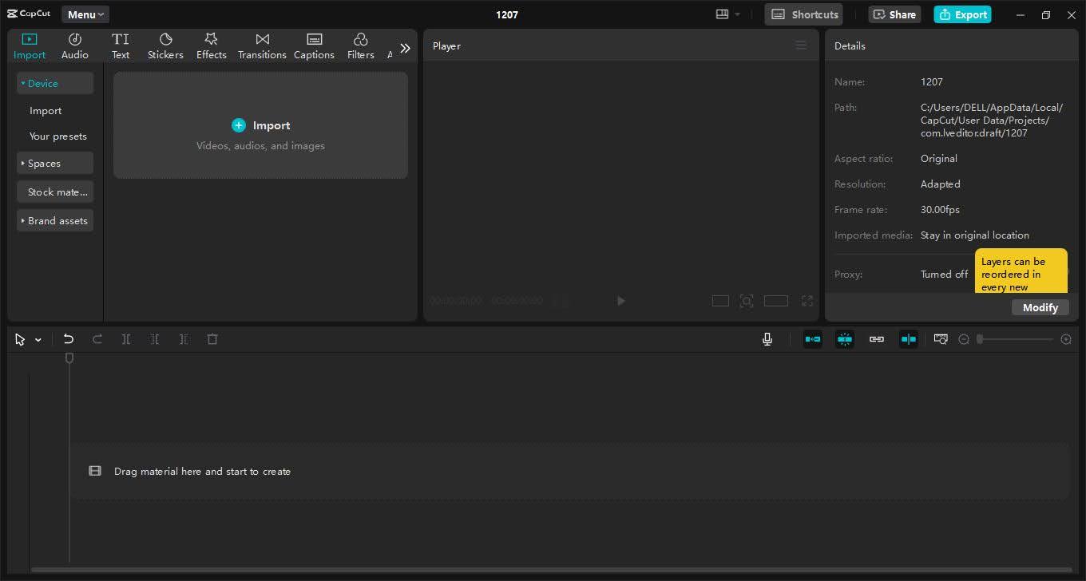Click the timeline playhead marker
1086x581 pixels.
click(x=69, y=358)
